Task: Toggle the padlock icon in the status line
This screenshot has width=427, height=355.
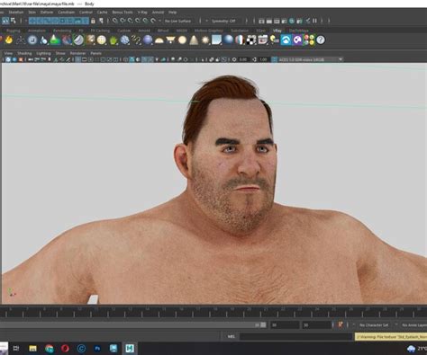Action: click(93, 21)
